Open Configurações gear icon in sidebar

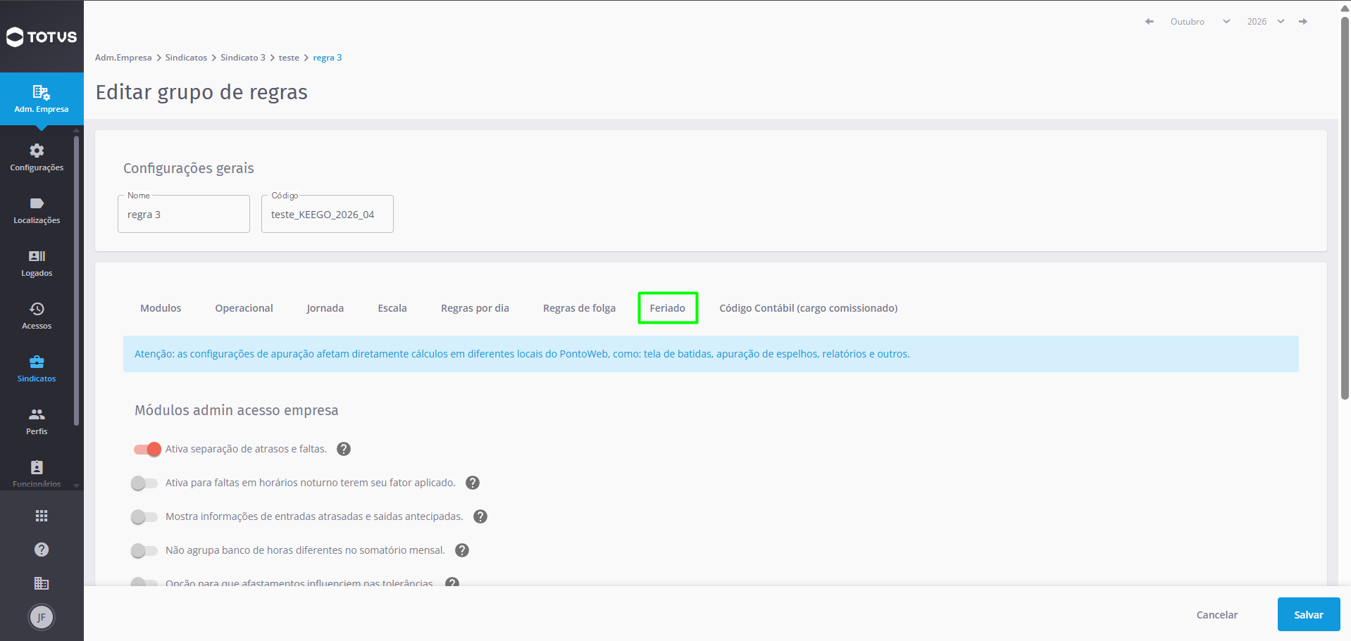click(37, 151)
